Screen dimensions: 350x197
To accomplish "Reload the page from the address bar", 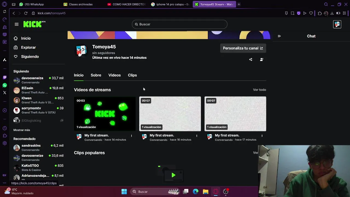I will click(26, 13).
